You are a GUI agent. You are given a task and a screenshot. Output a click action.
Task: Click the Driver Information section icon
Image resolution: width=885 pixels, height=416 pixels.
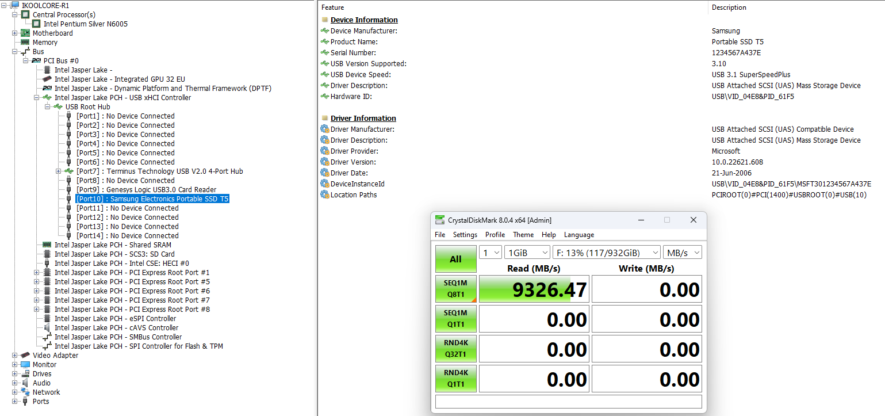pos(325,118)
